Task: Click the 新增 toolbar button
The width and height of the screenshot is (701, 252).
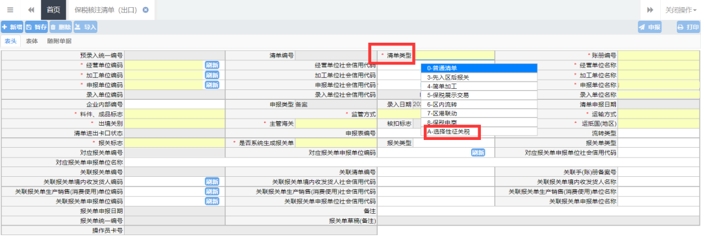Action: tap(12, 27)
